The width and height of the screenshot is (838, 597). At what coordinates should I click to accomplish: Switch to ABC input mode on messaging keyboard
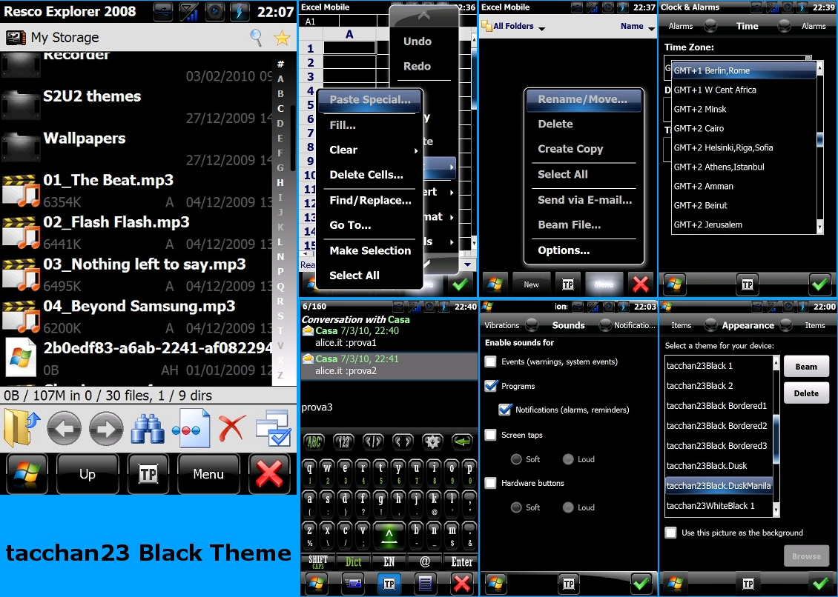(314, 441)
